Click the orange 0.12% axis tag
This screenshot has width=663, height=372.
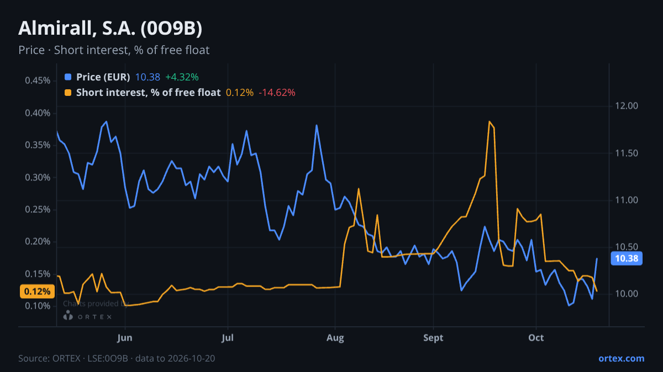(37, 291)
